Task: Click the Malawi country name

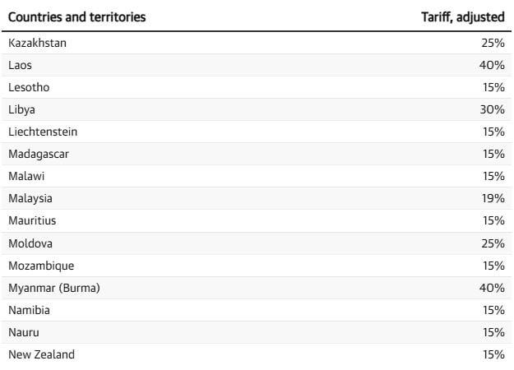Action: pyautogui.click(x=26, y=176)
